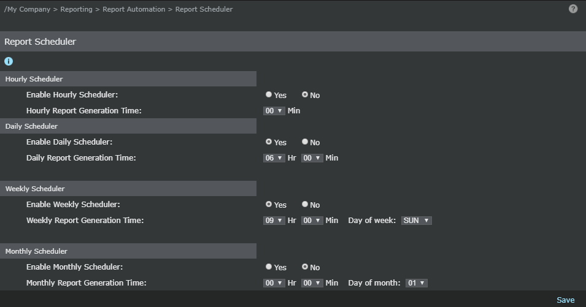This screenshot has height=307, width=586.
Task: Click 'Enable Hourly Scheduler:' label
Action: click(72, 95)
